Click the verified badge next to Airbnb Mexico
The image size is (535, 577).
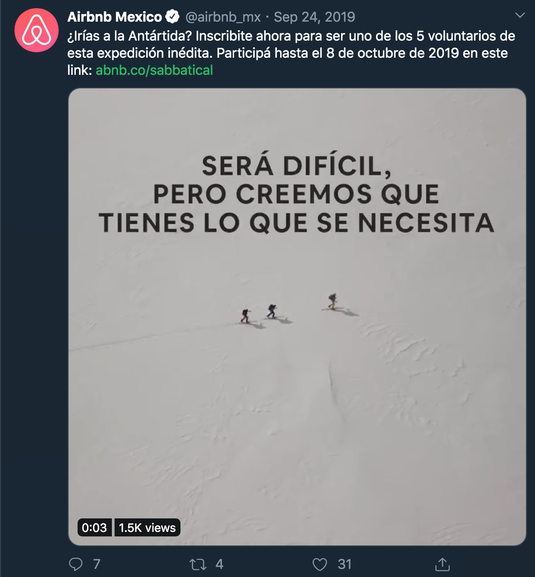point(172,17)
